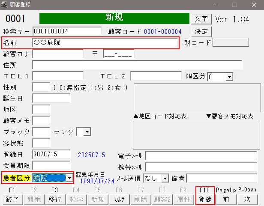This screenshot has width=264, height=206.
Task: Click the 文字 button near version label
Action: click(201, 19)
